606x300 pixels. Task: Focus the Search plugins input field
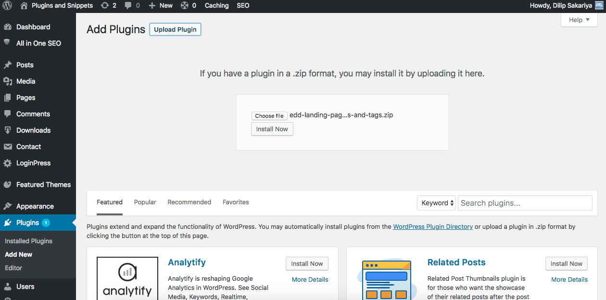tap(525, 203)
